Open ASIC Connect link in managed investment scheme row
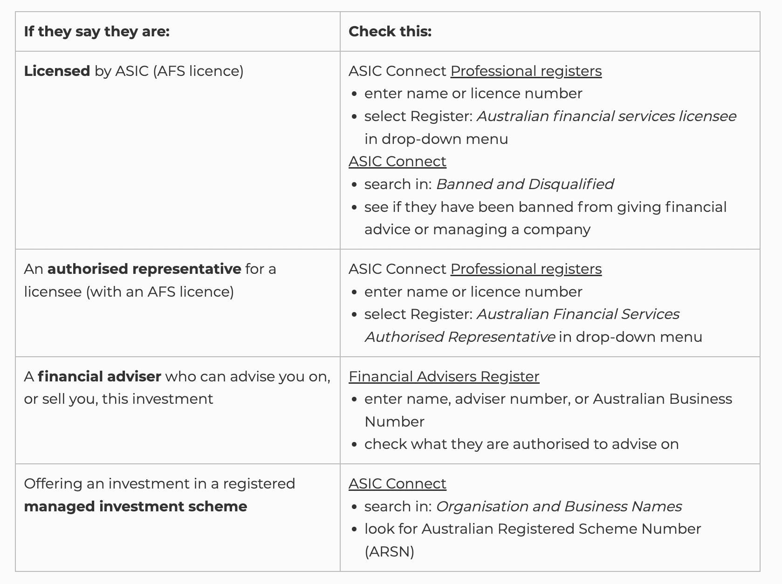The height and width of the screenshot is (584, 782). [x=397, y=484]
